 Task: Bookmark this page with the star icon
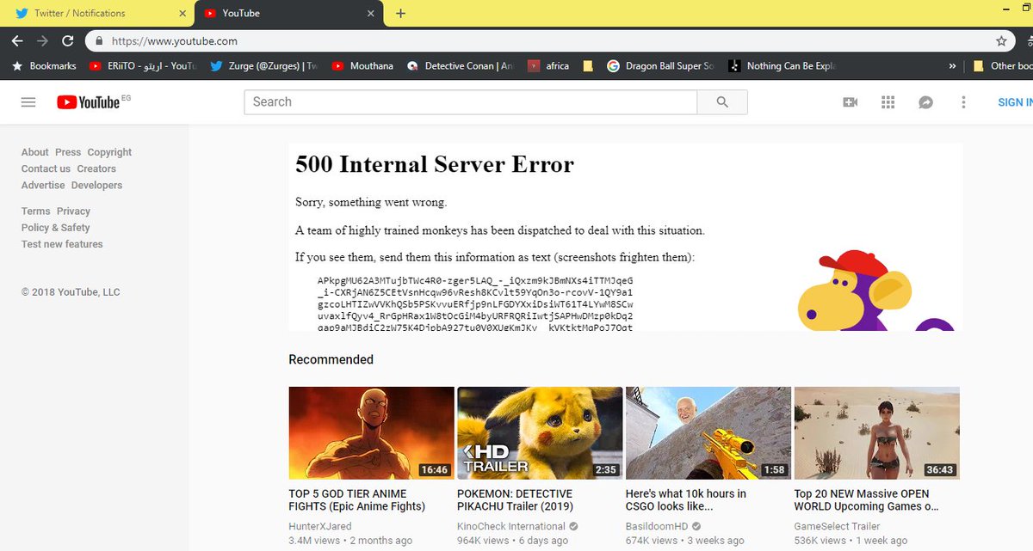[1001, 40]
